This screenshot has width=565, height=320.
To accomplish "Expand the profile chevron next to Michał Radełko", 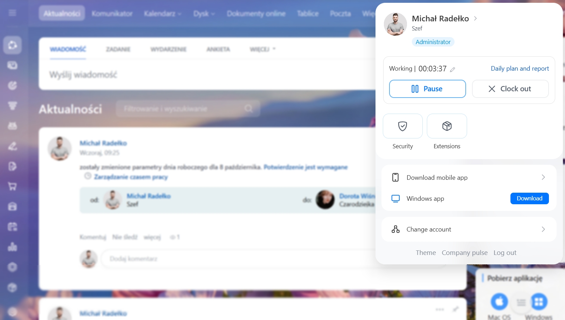I will tap(475, 19).
